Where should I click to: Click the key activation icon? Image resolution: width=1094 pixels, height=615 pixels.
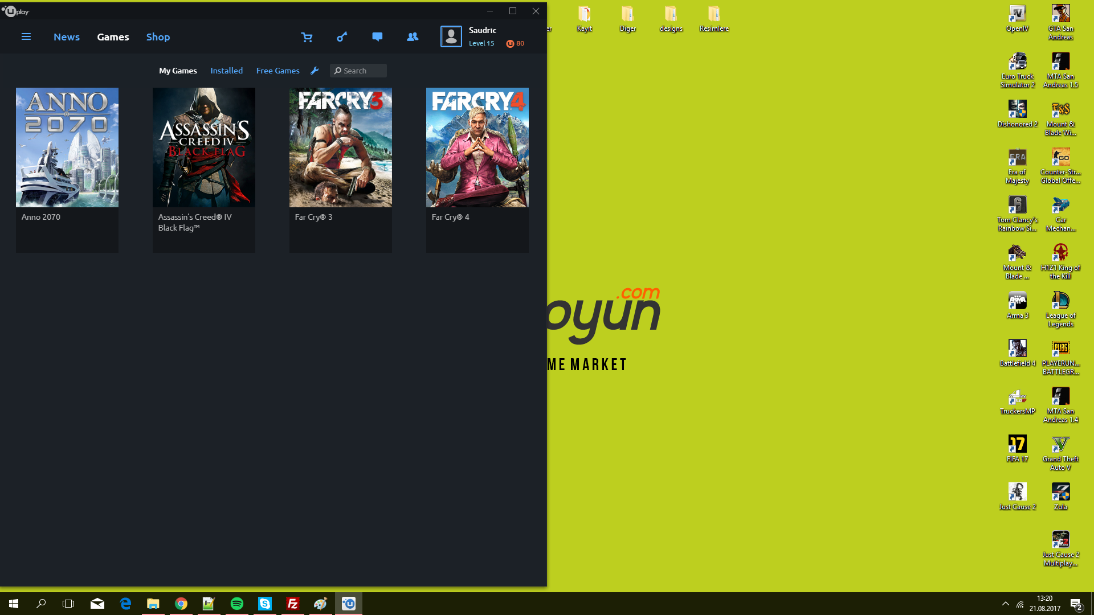coord(342,37)
